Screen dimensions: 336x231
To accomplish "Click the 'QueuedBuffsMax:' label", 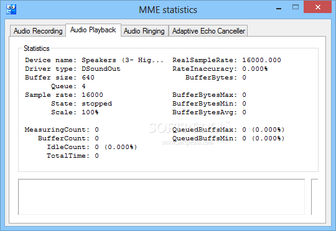I will pos(205,130).
